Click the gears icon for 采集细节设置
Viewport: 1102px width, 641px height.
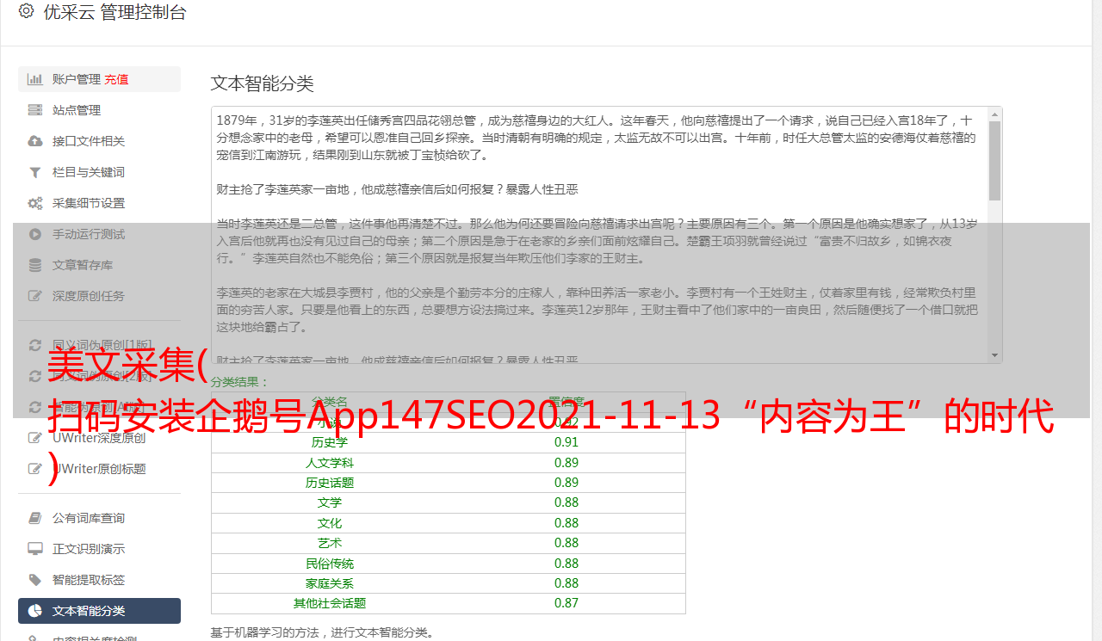click(x=35, y=203)
